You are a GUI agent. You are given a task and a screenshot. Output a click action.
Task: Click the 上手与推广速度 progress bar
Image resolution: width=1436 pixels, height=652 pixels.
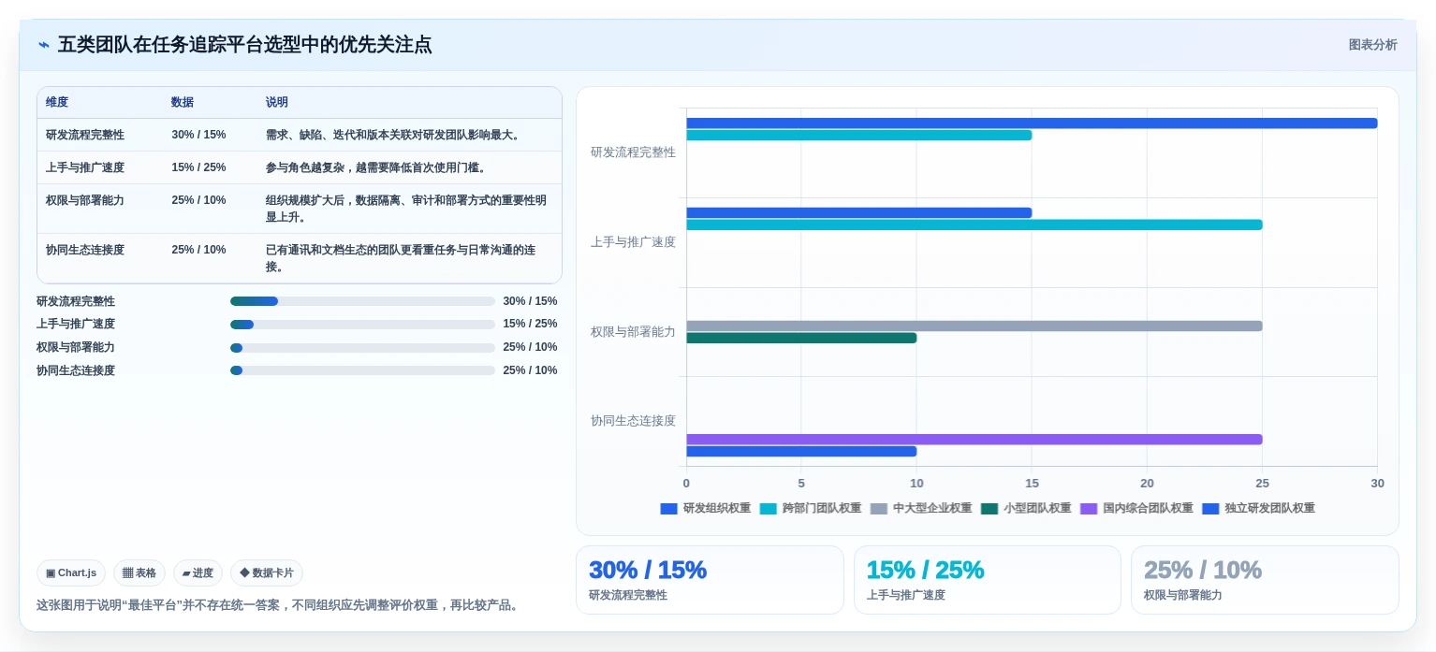pyautogui.click(x=362, y=324)
